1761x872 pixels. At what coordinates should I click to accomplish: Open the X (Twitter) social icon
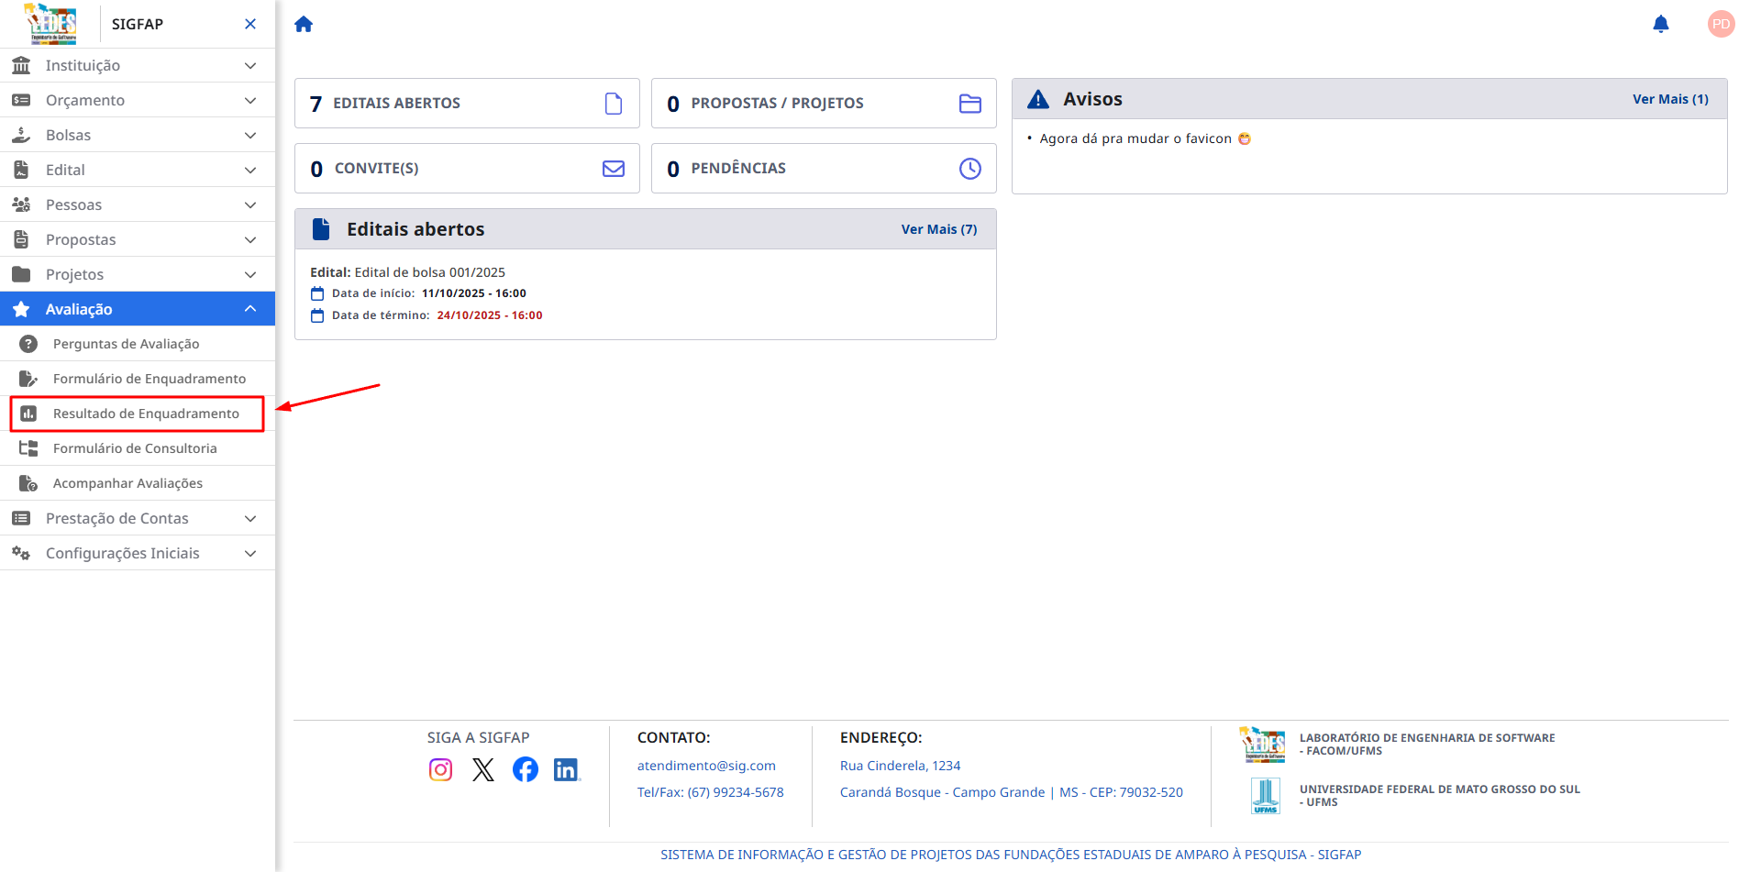click(483, 769)
